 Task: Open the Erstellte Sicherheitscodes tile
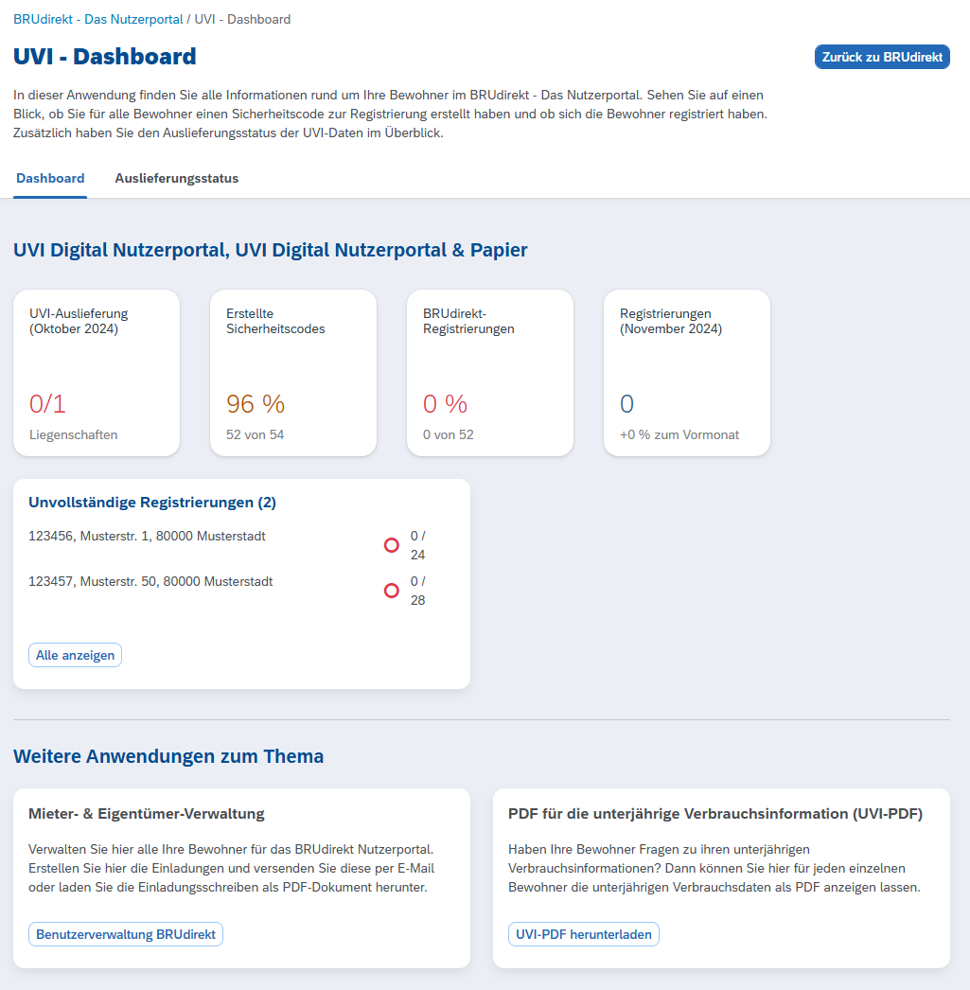(x=293, y=373)
